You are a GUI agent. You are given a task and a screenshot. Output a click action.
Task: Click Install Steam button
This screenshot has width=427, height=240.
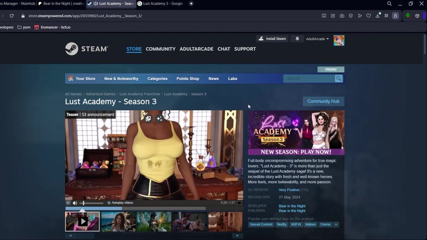pos(272,39)
